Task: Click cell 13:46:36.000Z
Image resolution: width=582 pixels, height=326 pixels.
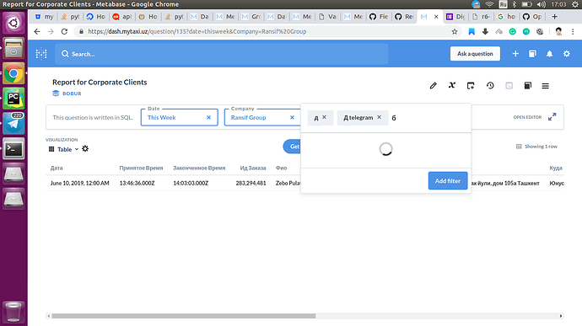Action: 137,183
